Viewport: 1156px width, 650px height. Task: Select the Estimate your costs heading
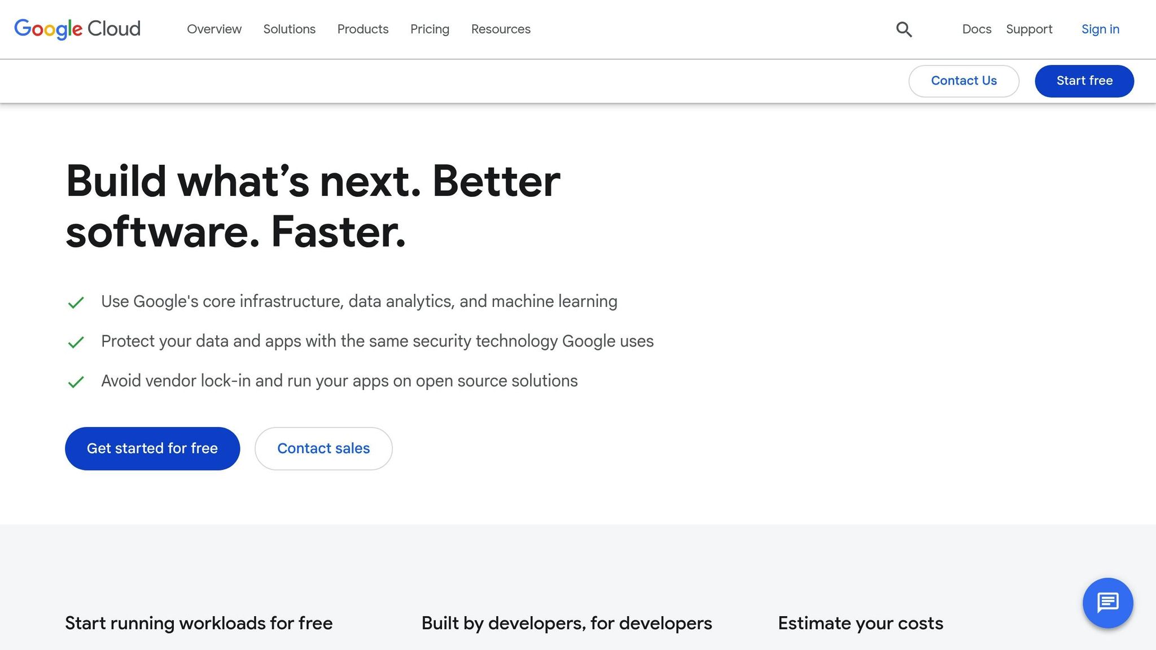coord(860,623)
